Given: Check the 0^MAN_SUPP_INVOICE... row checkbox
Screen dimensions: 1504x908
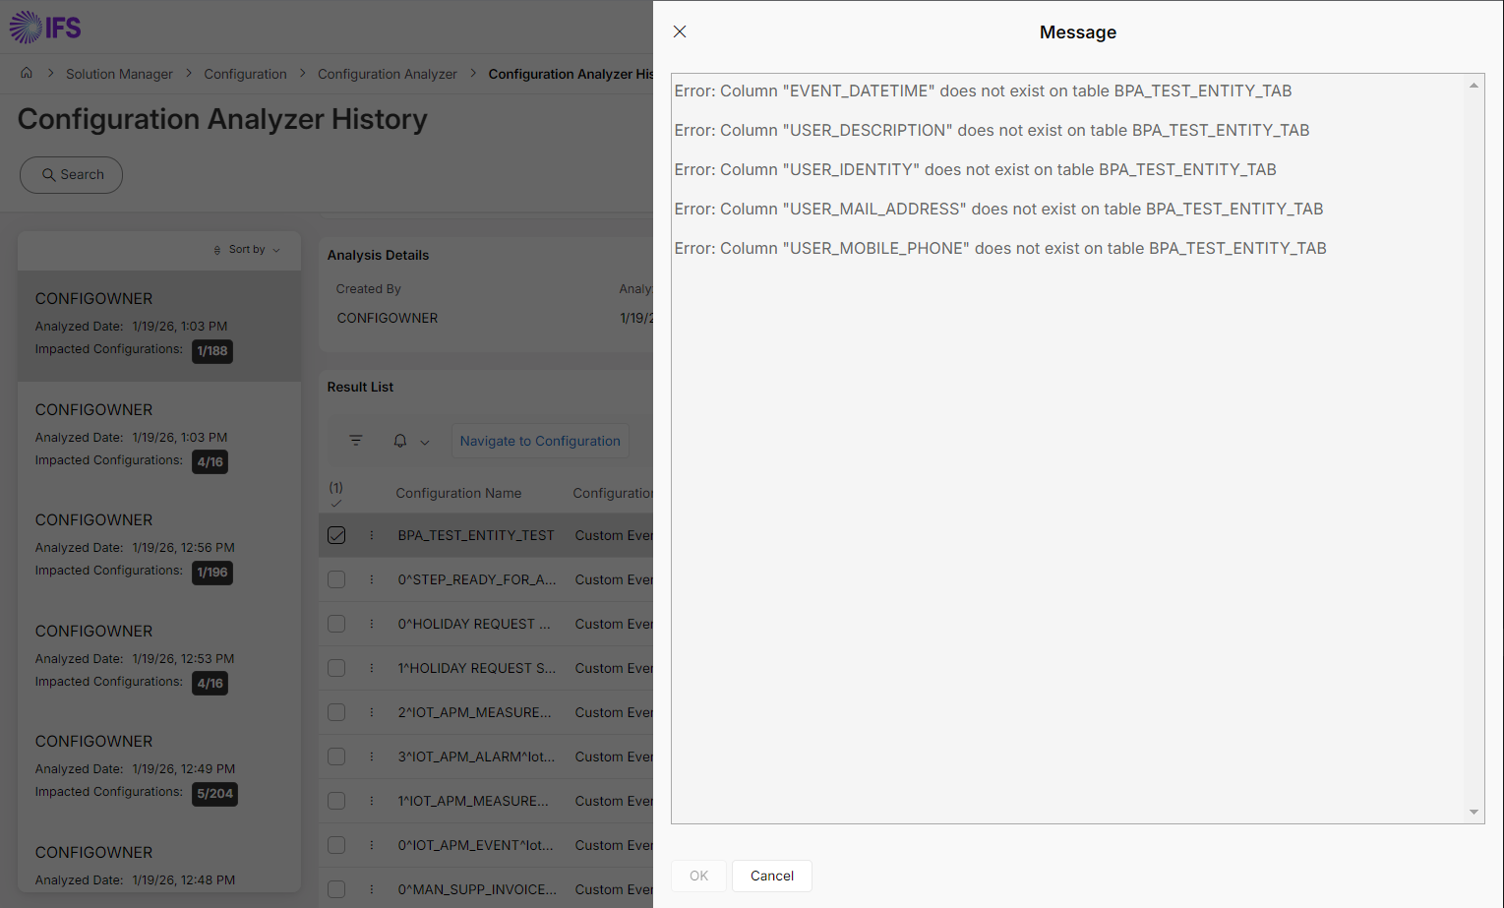Looking at the screenshot, I should (336, 889).
